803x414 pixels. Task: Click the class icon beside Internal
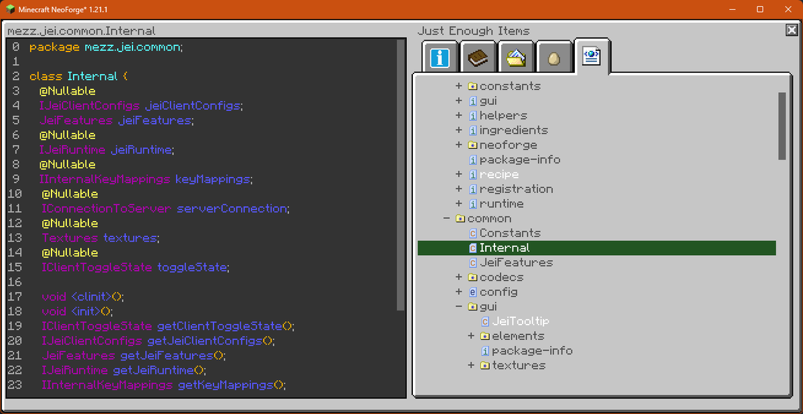pos(472,248)
